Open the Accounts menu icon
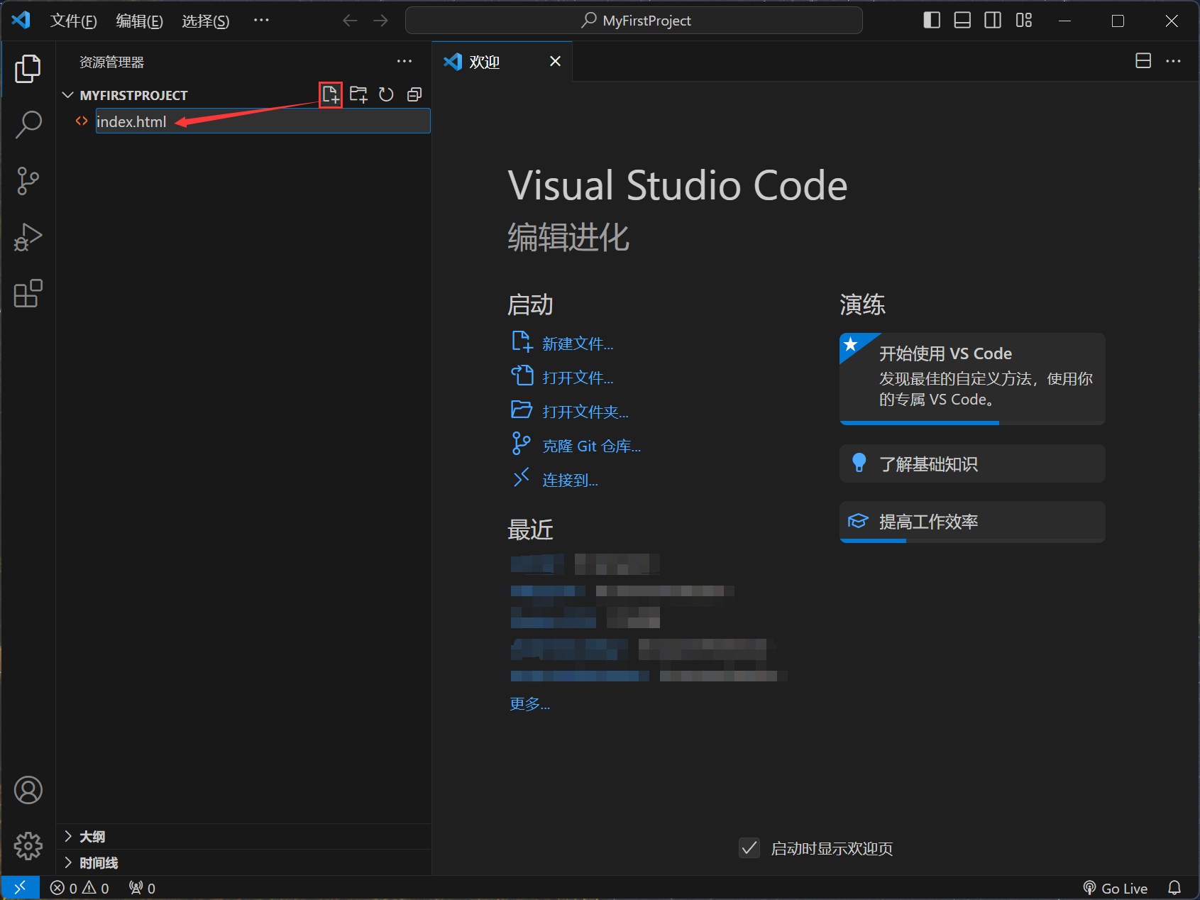 28,790
